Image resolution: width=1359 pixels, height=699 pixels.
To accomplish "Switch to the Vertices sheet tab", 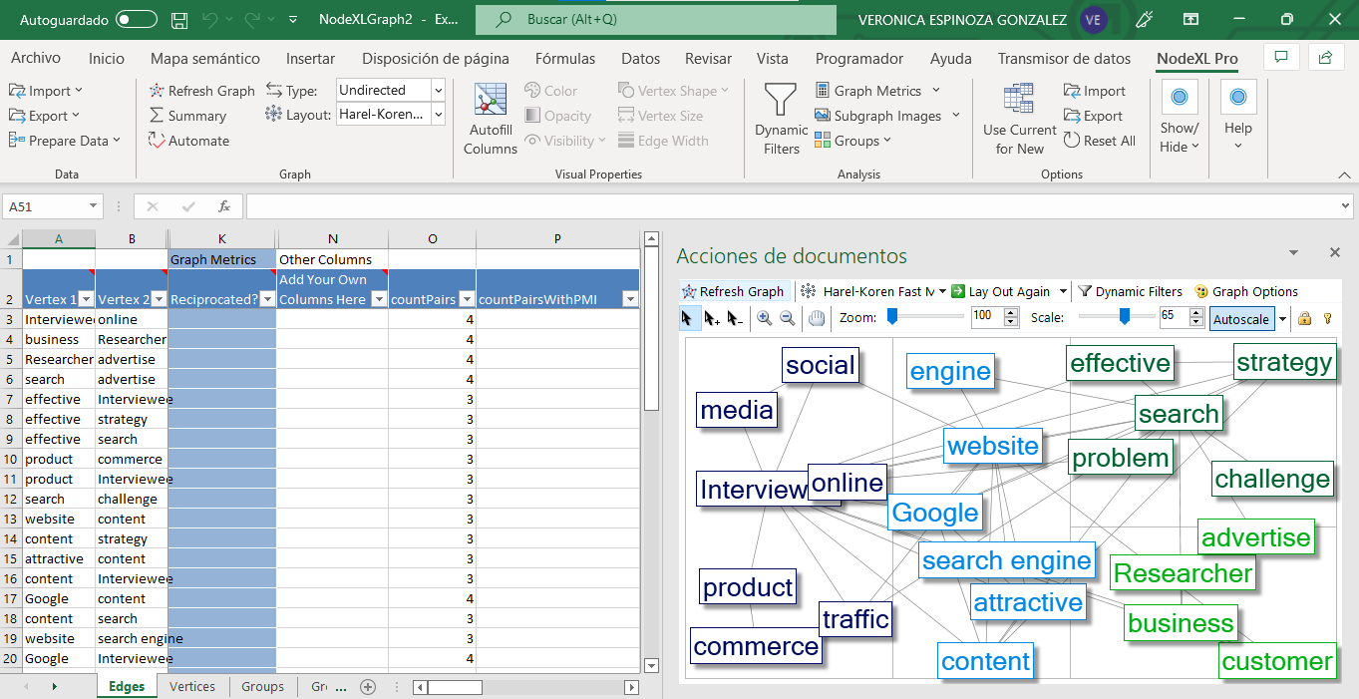I will 193,686.
